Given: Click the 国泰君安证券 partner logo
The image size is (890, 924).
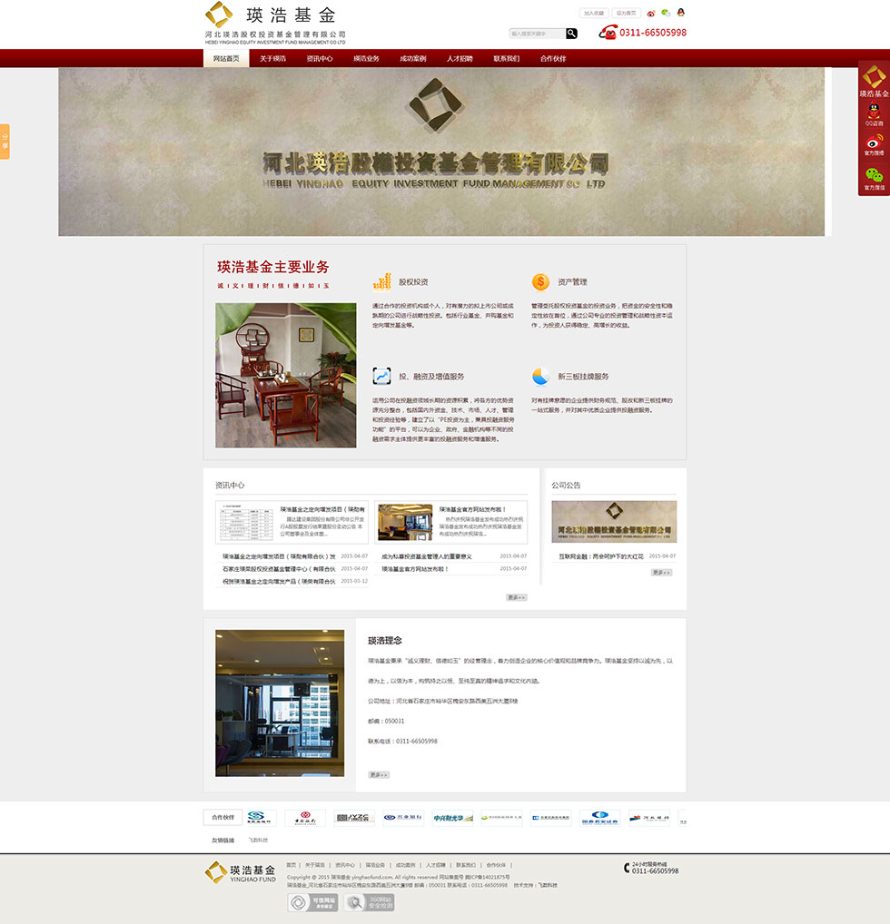Looking at the screenshot, I should (x=599, y=817).
